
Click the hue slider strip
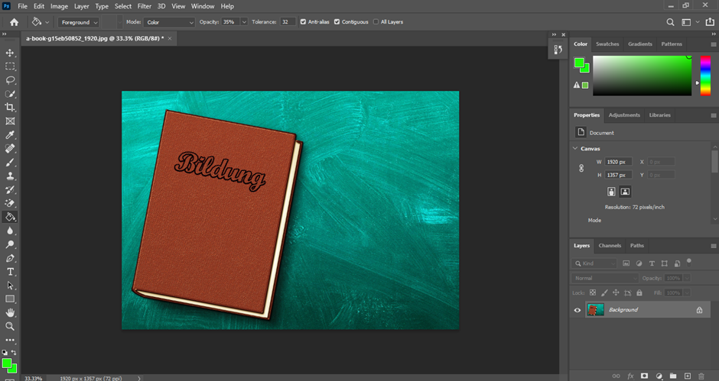tap(705, 76)
